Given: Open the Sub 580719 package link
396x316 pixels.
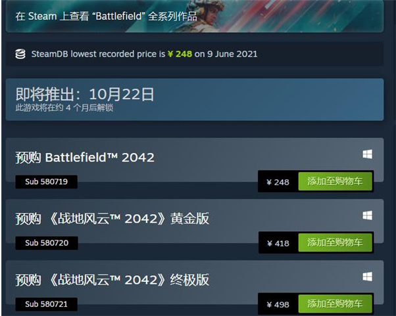Looking at the screenshot, I should tap(47, 181).
